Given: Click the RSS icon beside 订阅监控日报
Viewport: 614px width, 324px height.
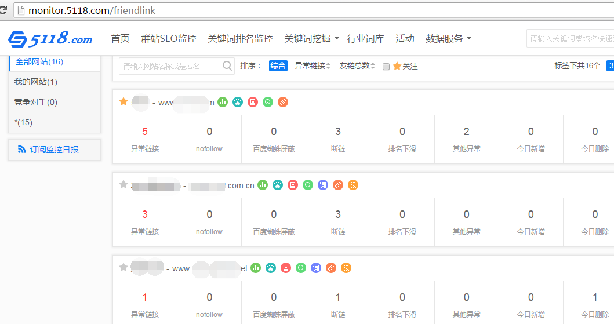Looking at the screenshot, I should click(x=22, y=150).
